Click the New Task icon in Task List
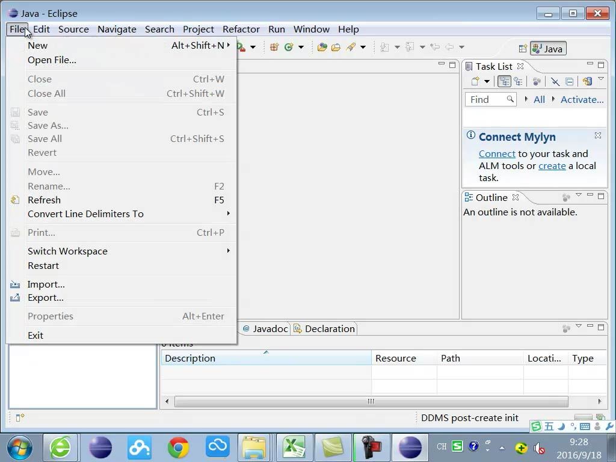 click(x=475, y=81)
